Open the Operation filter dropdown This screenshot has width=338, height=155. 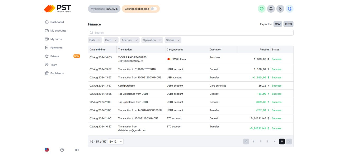pyautogui.click(x=152, y=40)
